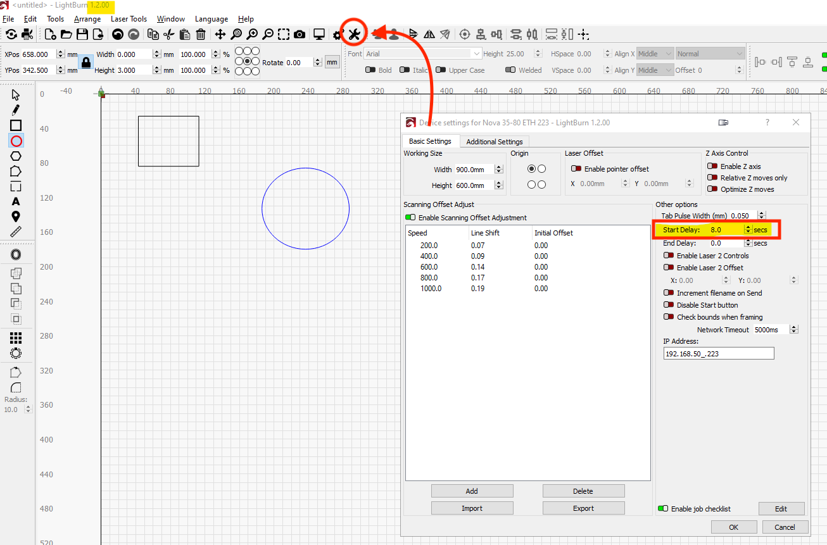Select the arrow Select tool
Screen dimensions: 827x545
(x=16, y=95)
